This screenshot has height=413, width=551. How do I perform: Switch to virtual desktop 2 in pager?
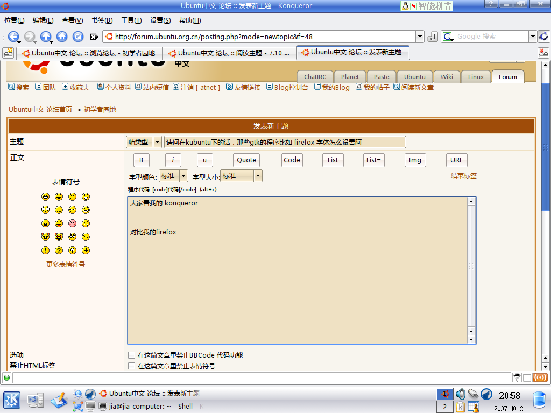444,407
